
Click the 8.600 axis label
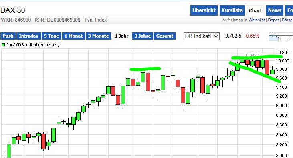[x=281, y=125]
